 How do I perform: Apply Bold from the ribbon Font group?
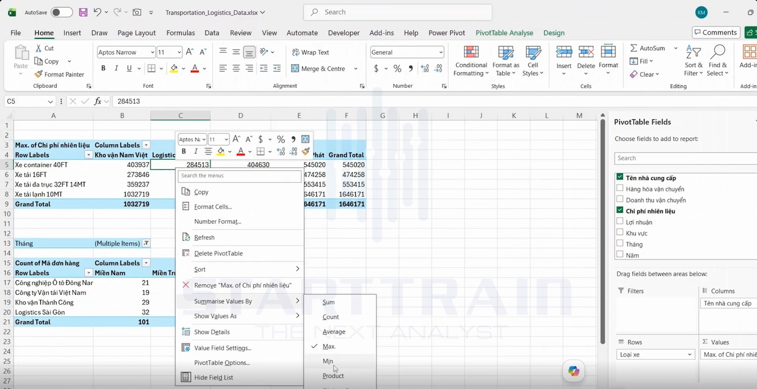(103, 69)
